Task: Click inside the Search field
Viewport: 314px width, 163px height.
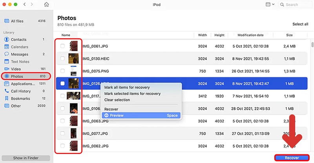Action: pyautogui.click(x=296, y=5)
